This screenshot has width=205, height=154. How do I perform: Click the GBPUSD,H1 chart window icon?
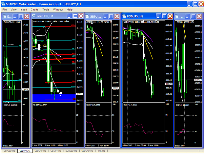pos(34,16)
